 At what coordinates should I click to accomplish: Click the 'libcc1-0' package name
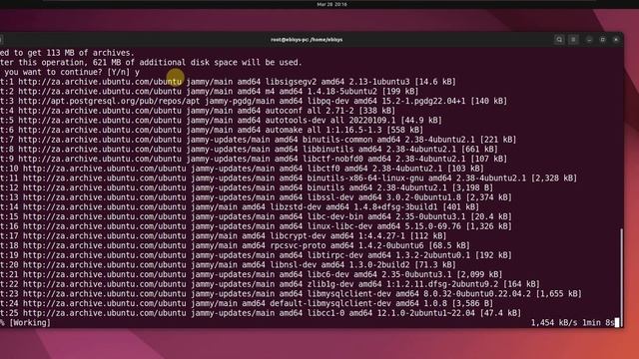click(x=325, y=313)
